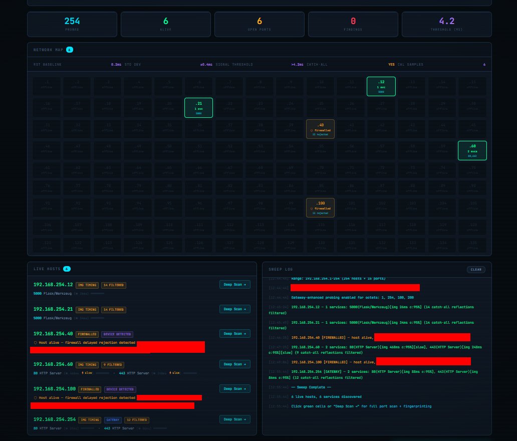
Task: Clear the Sweep Log
Action: pos(476,270)
